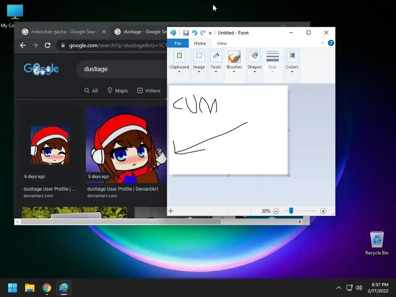Screen dimensions: 396x297
Task: Switch to the mekochan gacha Chrome tab
Action: [64, 32]
